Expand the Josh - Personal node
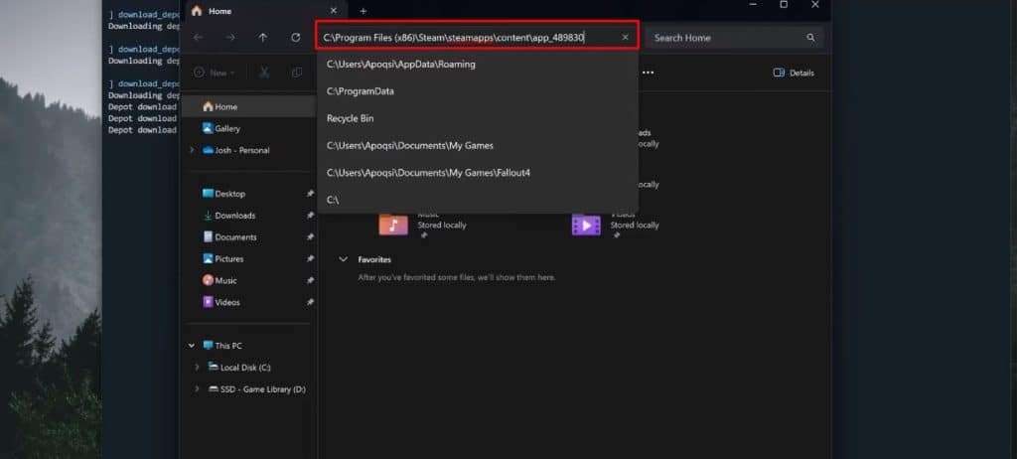Screen dimensions: 1017x459 pos(192,150)
